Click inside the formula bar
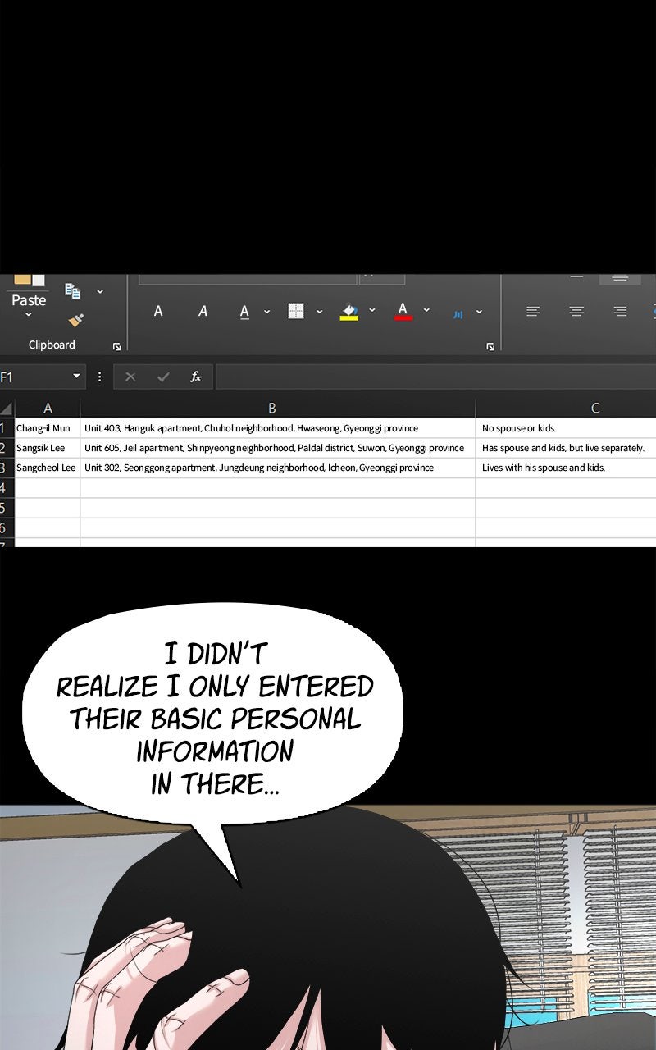656x1050 pixels. [x=435, y=377]
